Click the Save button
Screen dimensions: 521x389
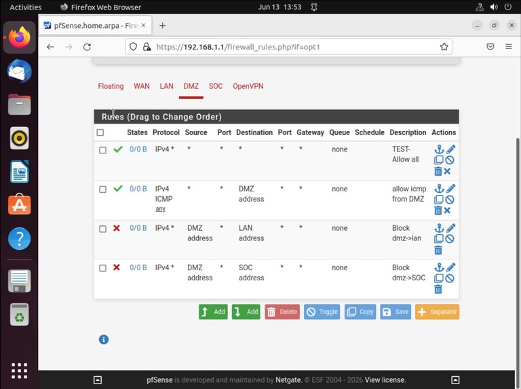(x=395, y=312)
